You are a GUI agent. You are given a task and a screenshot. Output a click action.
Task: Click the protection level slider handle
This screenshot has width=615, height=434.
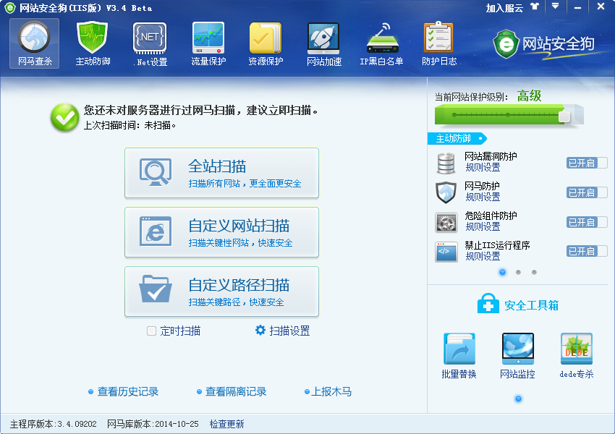click(564, 116)
